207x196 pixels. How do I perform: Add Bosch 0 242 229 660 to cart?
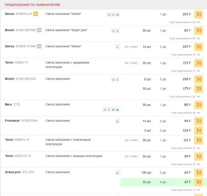pos(198,30)
